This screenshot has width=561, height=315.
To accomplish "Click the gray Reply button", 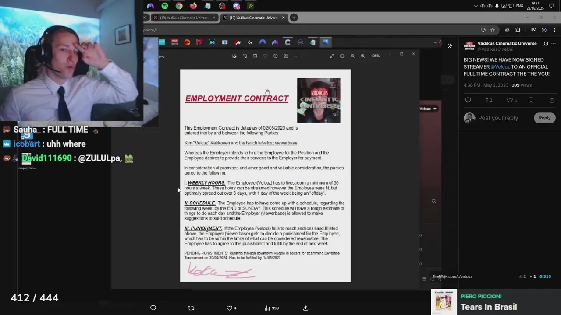I will (x=545, y=118).
